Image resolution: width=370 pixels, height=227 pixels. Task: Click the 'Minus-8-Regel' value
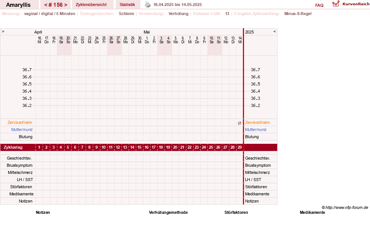(x=298, y=14)
